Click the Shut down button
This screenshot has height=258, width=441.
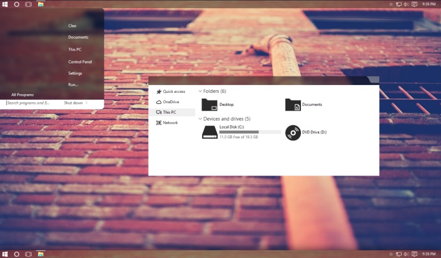click(x=73, y=103)
